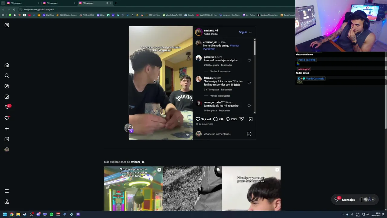Like the post with the heart icon

click(198, 119)
